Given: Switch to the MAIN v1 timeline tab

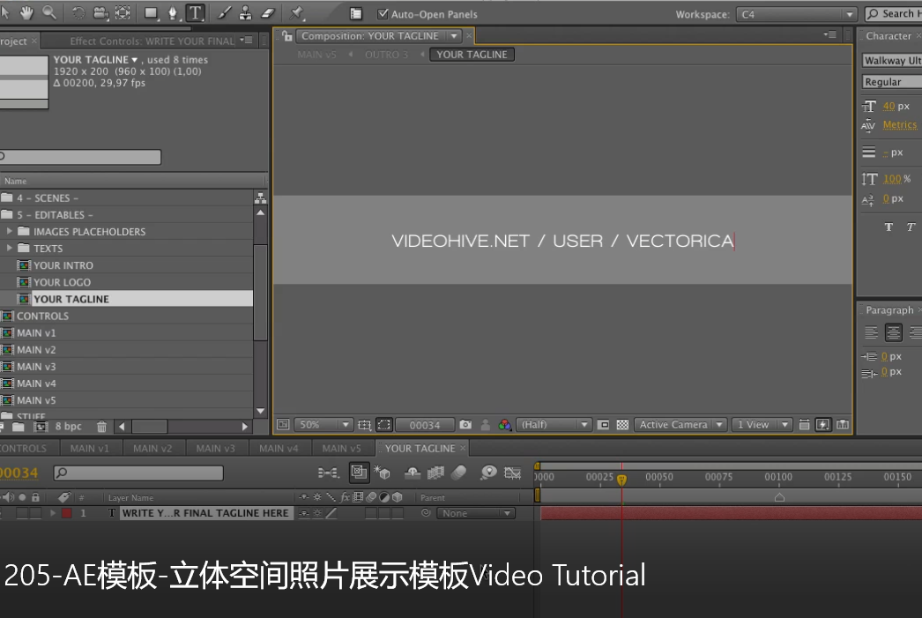Looking at the screenshot, I should tap(90, 448).
